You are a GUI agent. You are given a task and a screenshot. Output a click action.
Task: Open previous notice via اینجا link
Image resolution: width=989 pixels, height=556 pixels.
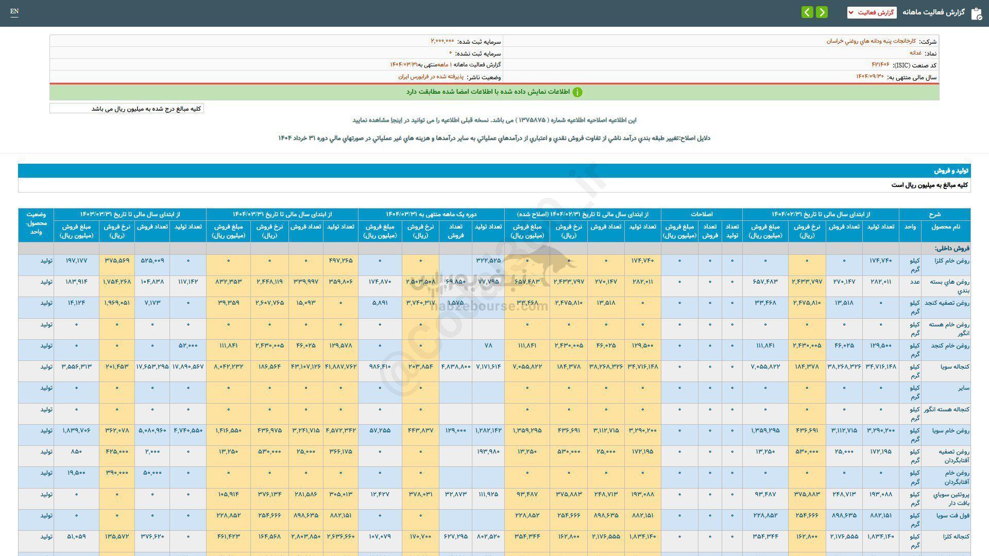[398, 120]
